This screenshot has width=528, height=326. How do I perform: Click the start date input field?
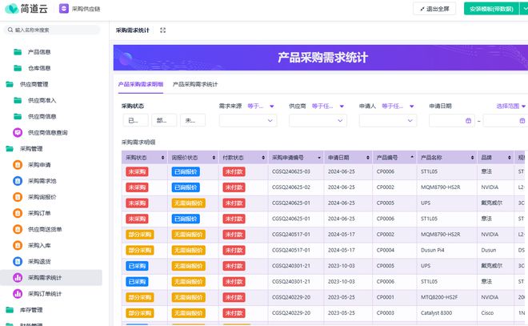pyautogui.click(x=451, y=121)
